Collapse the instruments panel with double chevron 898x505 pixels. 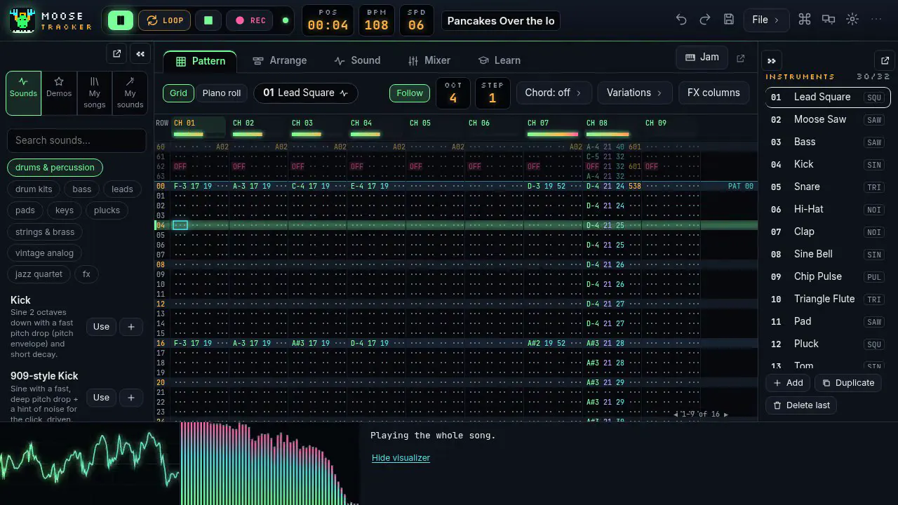(x=772, y=61)
